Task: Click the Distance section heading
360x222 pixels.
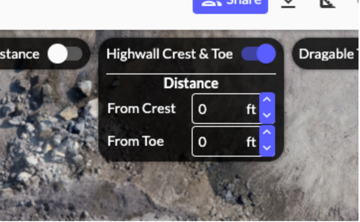Action: pyautogui.click(x=191, y=83)
